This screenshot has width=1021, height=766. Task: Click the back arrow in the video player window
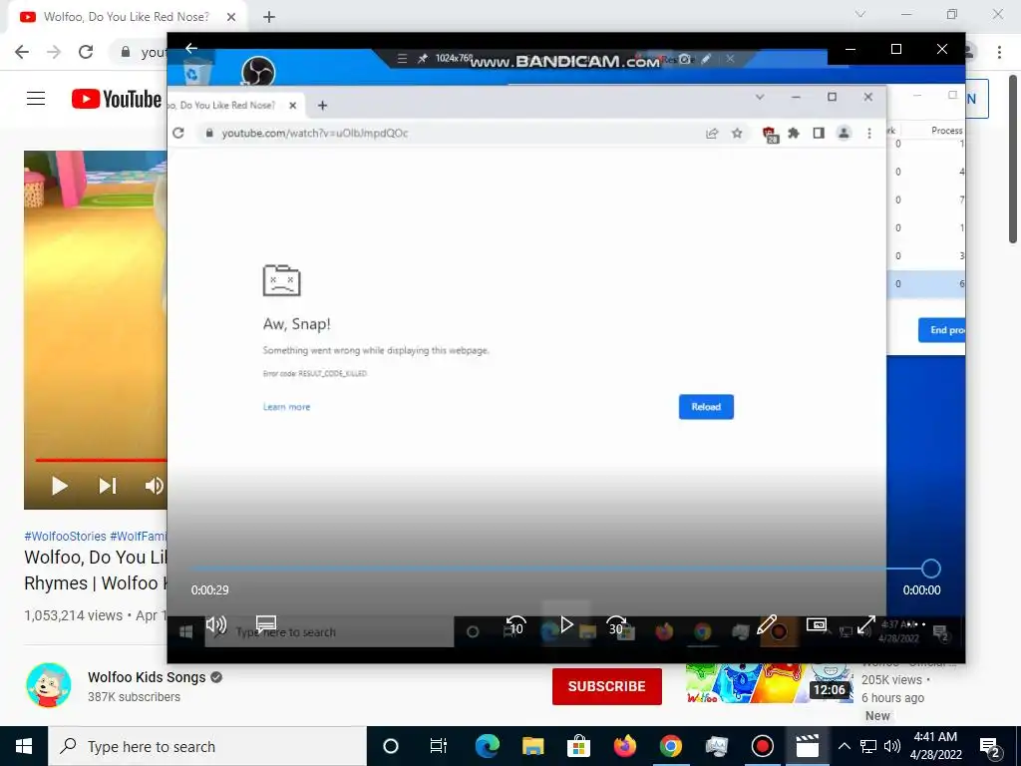191,48
